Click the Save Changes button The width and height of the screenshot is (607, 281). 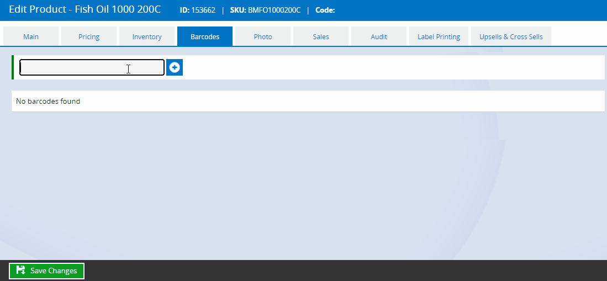pyautogui.click(x=46, y=271)
